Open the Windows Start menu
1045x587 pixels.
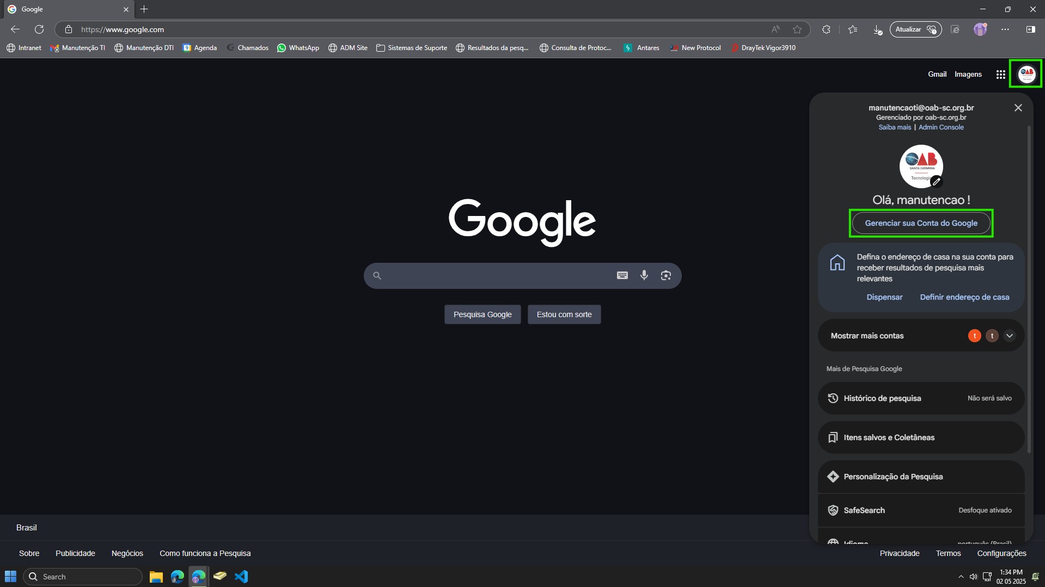point(10,576)
